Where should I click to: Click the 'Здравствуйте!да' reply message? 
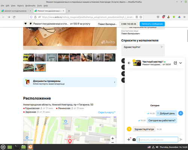(144, 129)
